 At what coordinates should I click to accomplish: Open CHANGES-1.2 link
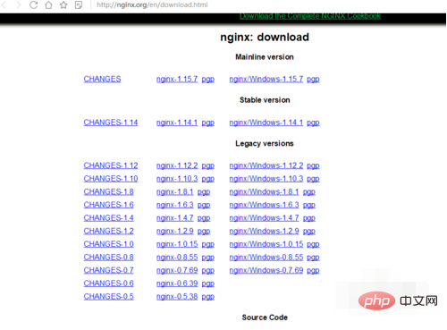[108, 231]
